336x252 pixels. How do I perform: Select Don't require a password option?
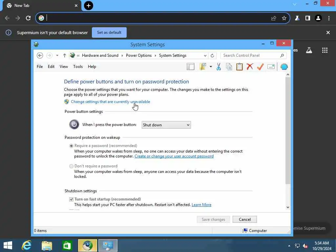pyautogui.click(x=71, y=166)
